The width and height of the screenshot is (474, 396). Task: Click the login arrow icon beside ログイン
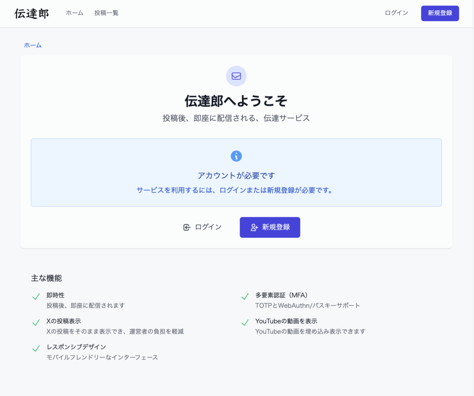[x=187, y=227]
